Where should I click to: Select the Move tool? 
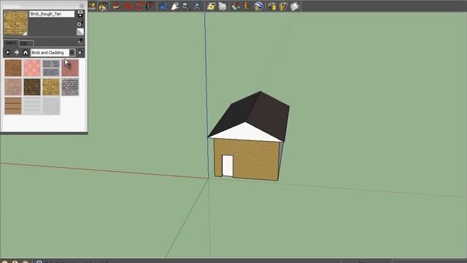pos(128,6)
